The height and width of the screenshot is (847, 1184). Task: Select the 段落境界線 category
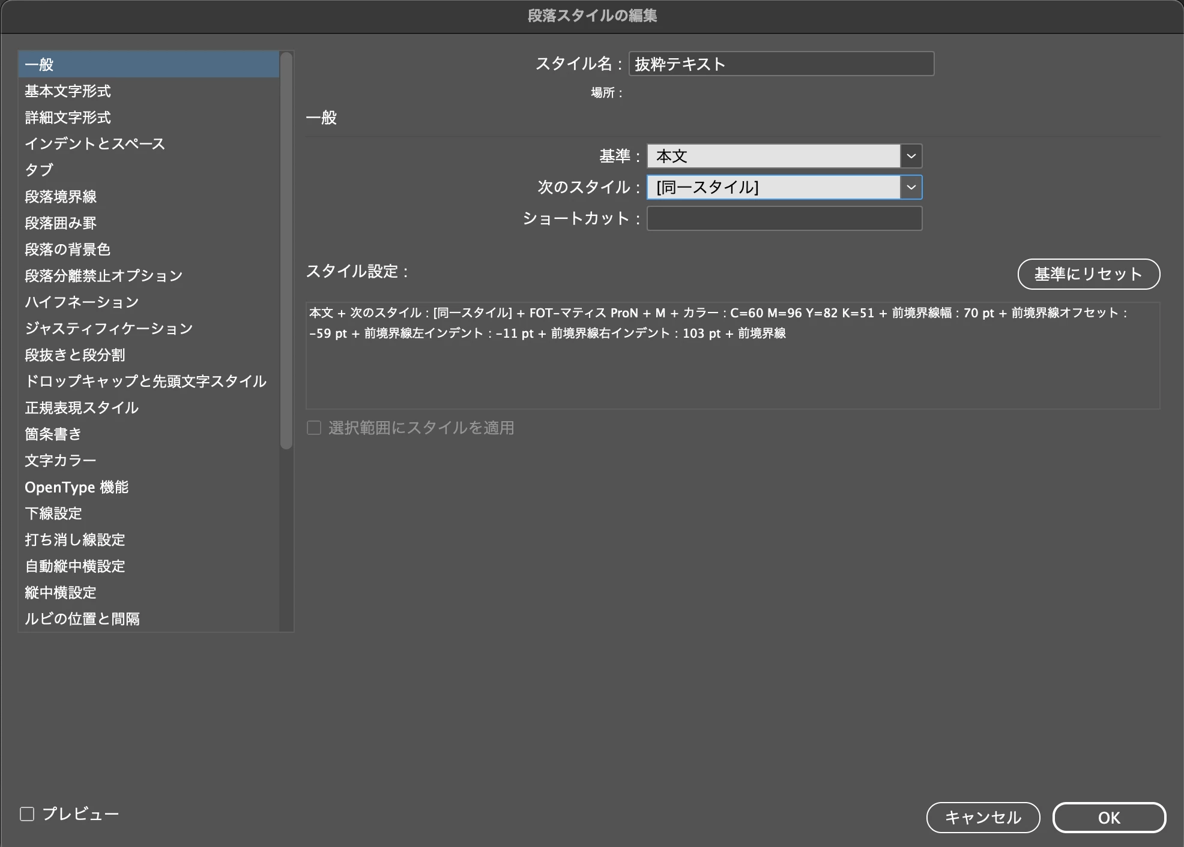[61, 197]
